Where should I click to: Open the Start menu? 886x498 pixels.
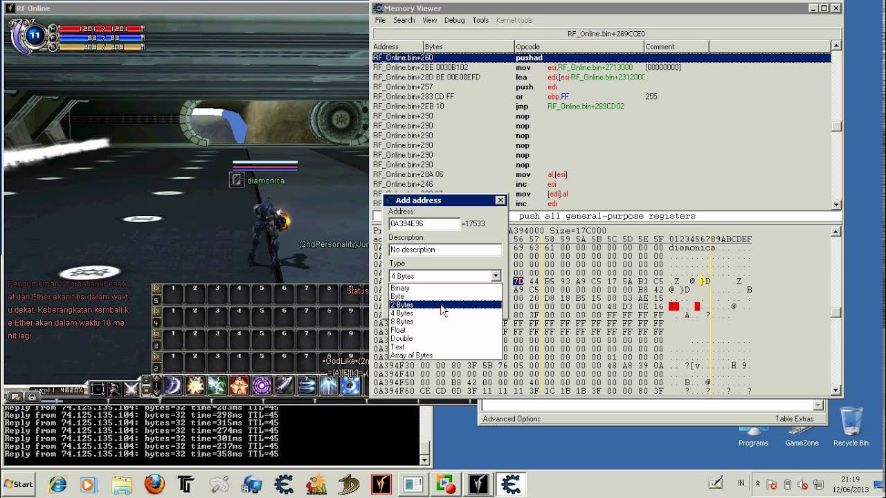click(x=19, y=484)
